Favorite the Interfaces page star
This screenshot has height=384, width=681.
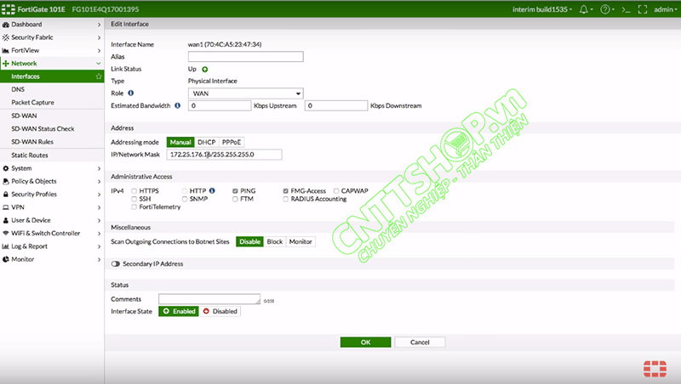99,76
